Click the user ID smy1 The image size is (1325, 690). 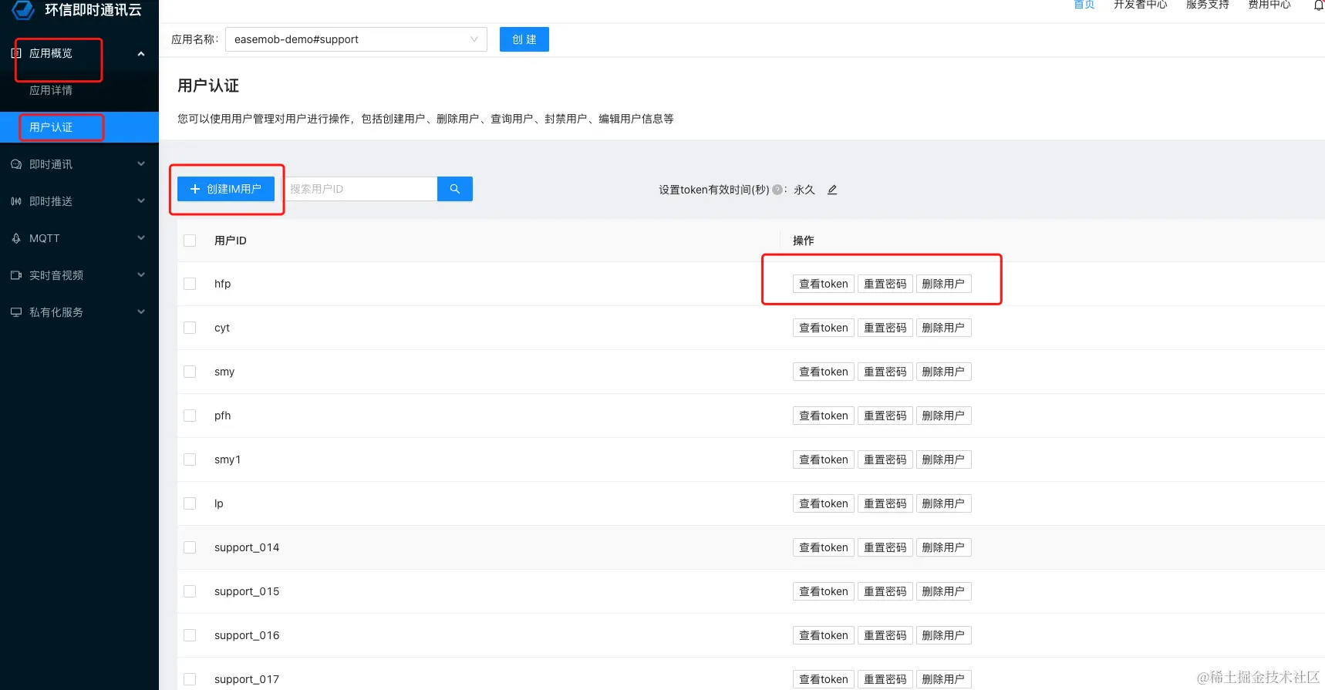point(228,459)
